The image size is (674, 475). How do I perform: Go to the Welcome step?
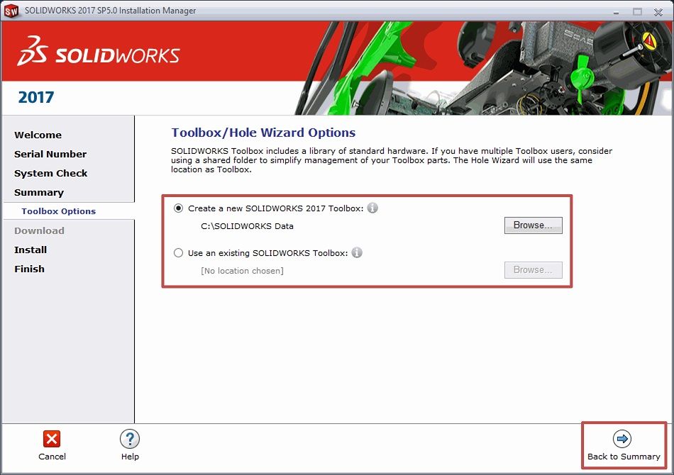pyautogui.click(x=38, y=135)
